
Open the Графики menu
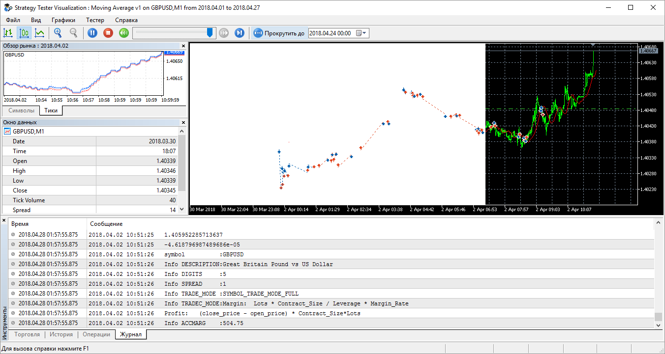click(x=63, y=20)
